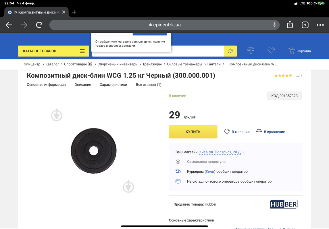Open the share sheet icon
Viewport: 329px width, 229px height.
[290, 24]
